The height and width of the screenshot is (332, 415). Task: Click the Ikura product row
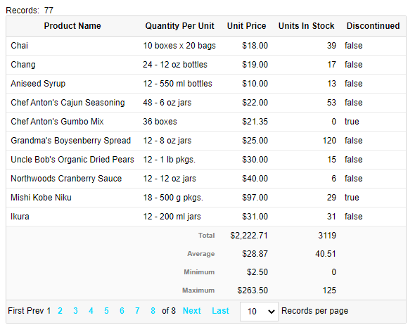coord(206,217)
